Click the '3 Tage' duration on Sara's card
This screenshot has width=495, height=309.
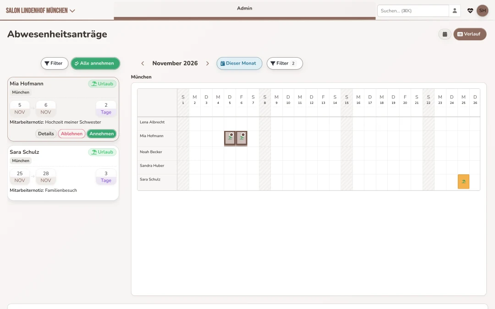click(106, 177)
